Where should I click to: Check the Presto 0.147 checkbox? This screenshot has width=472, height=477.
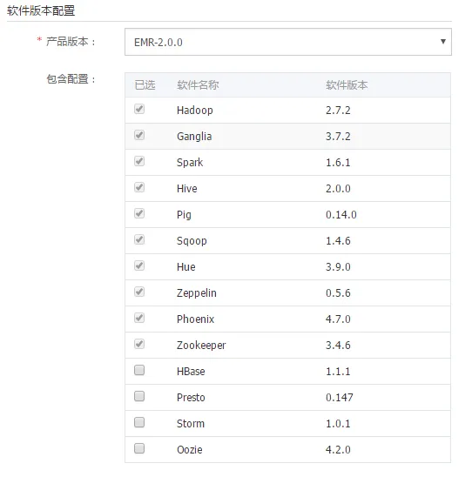coord(139,396)
